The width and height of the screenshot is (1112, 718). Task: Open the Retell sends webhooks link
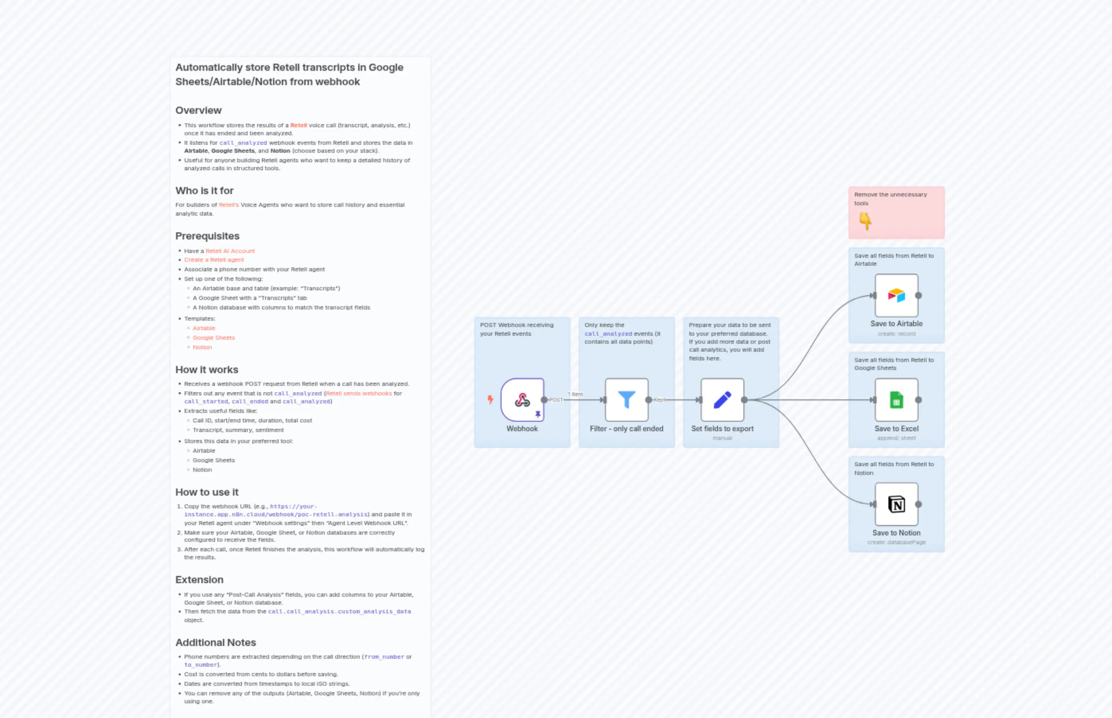pos(359,393)
